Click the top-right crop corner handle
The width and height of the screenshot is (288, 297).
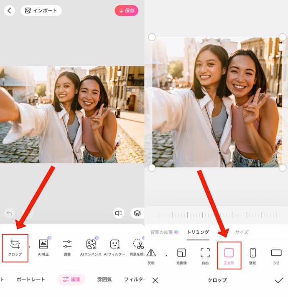(x=283, y=37)
